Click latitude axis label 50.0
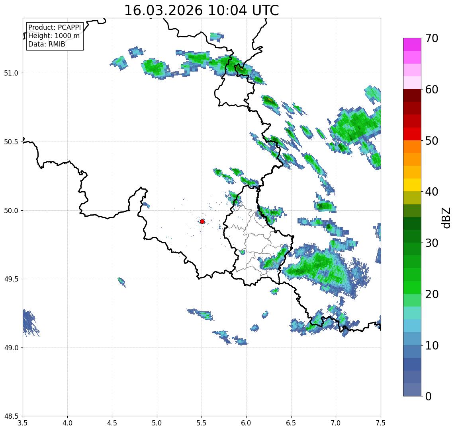456x431 pixels. pyautogui.click(x=11, y=211)
